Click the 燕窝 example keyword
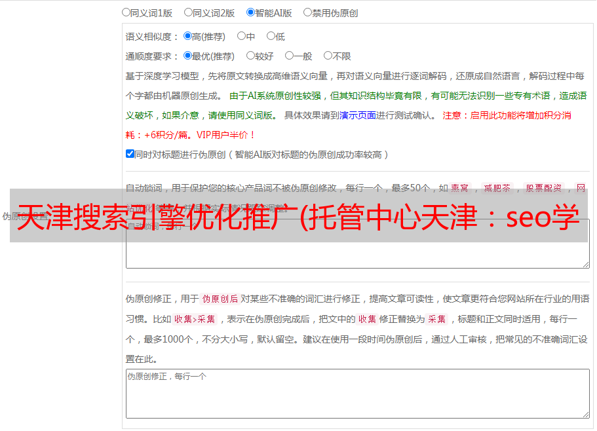 tap(459, 188)
